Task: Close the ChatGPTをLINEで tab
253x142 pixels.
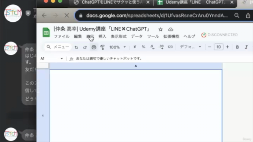Action: tap(148, 2)
